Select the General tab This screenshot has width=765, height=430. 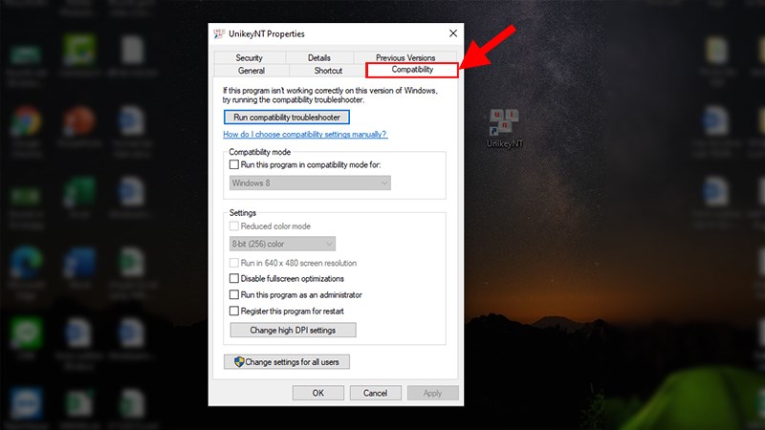(x=251, y=71)
